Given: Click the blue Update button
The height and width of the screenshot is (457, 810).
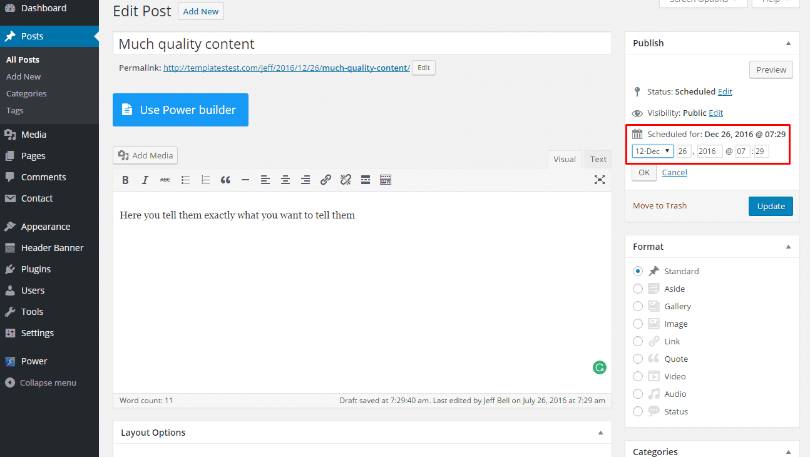Looking at the screenshot, I should (x=771, y=206).
